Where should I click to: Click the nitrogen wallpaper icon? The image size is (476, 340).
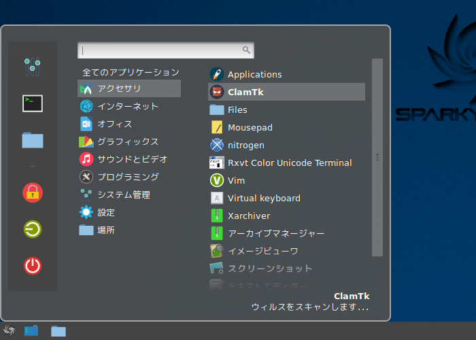pyautogui.click(x=217, y=145)
